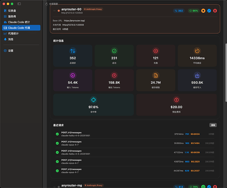
Task: Click success icon of 47122ms haiku request
Action: point(58,152)
